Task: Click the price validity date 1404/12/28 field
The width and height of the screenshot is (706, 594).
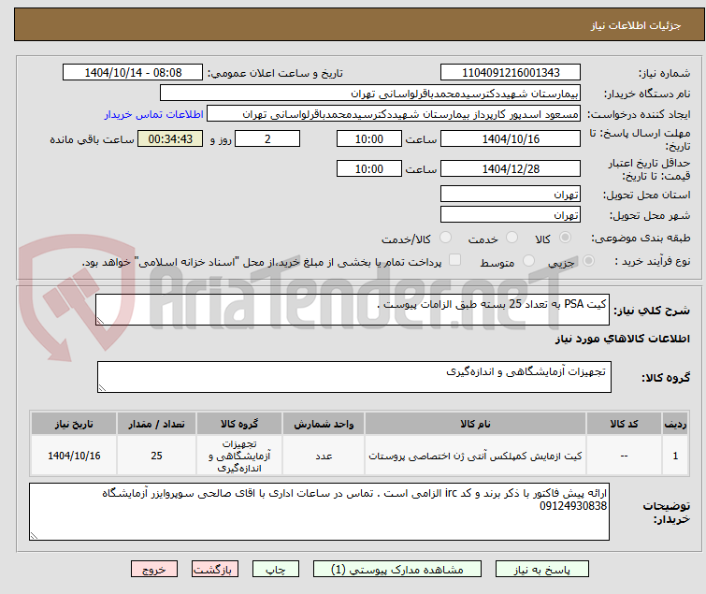Action: (511, 169)
